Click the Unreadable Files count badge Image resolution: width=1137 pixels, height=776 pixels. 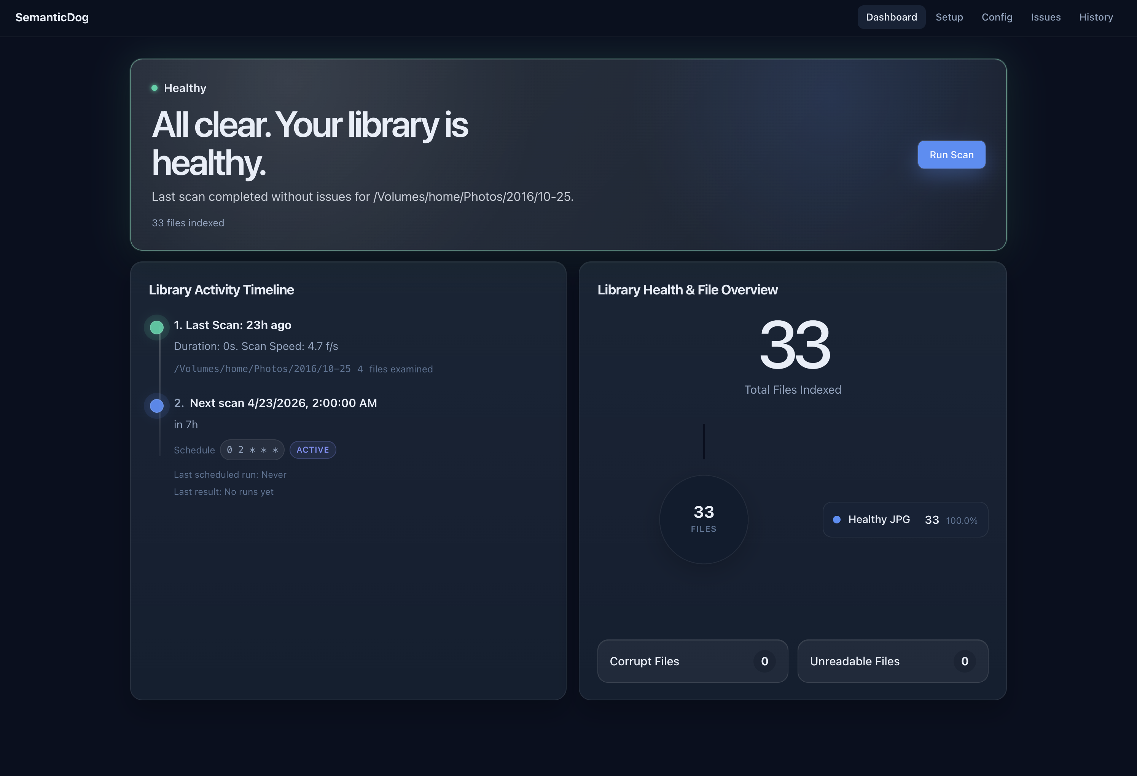pos(964,661)
